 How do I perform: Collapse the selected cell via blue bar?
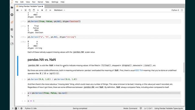coord(18,66)
